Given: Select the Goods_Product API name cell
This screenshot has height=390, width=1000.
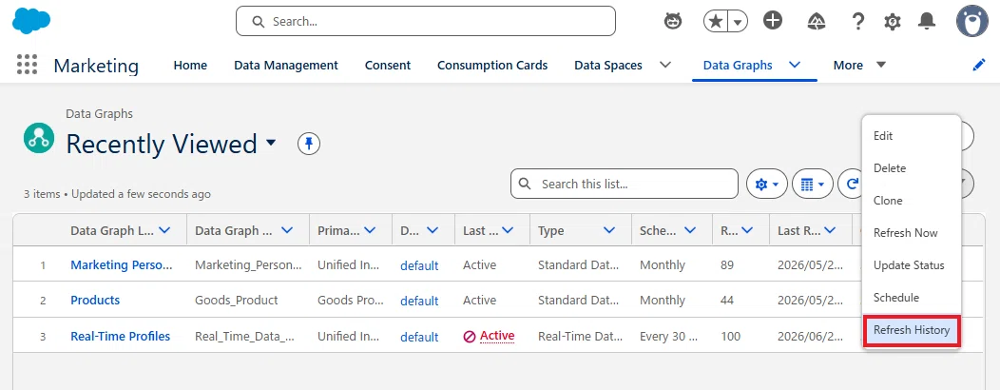Looking at the screenshot, I should coord(237,300).
